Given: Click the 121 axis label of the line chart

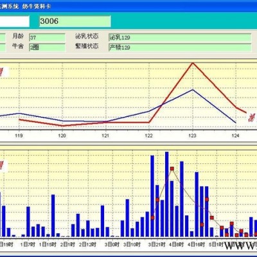Looking at the screenshot, I should [105, 136].
